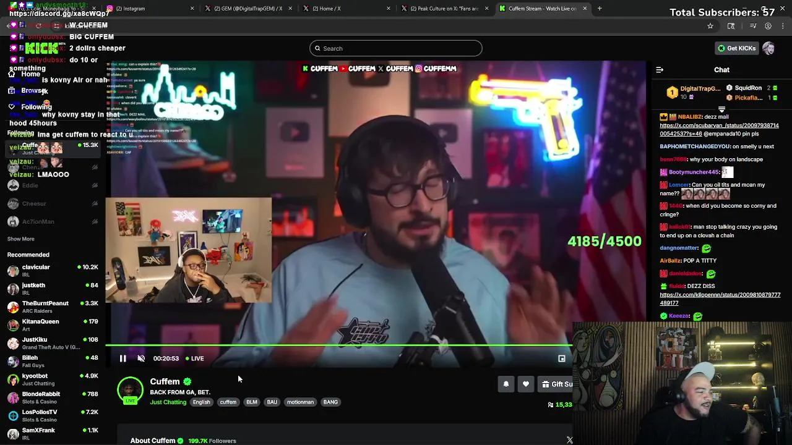Open the browser media control icon
Viewport: 792px width, 445px height.
(x=753, y=26)
